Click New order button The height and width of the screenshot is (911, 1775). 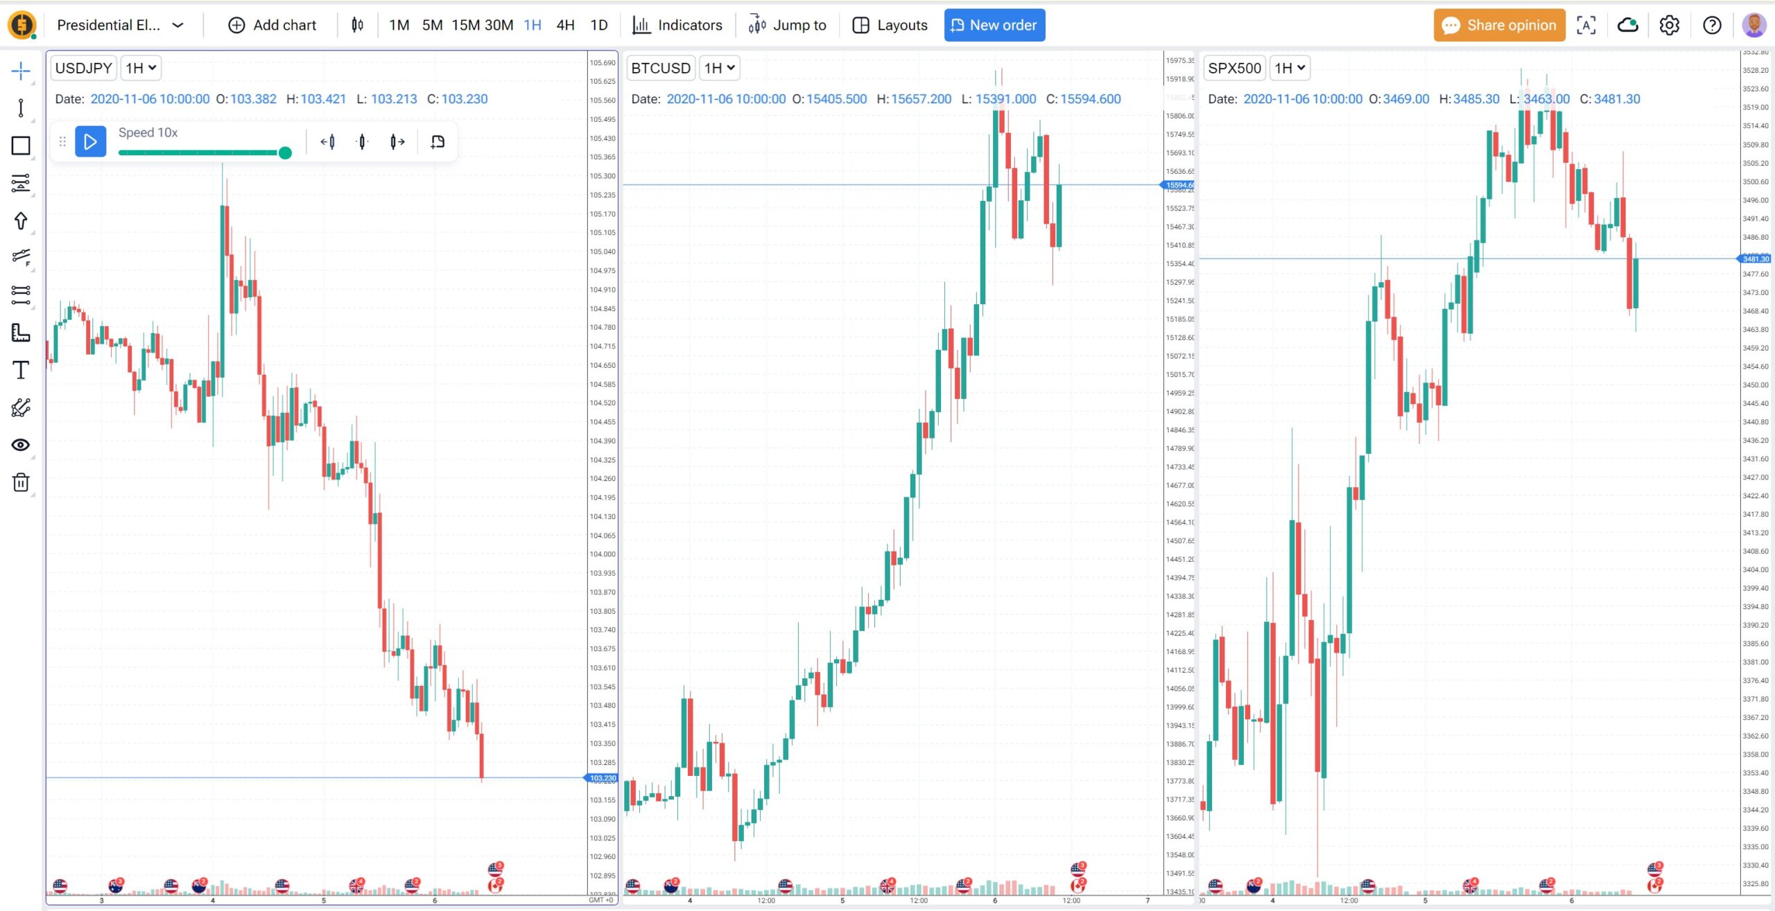(x=994, y=24)
